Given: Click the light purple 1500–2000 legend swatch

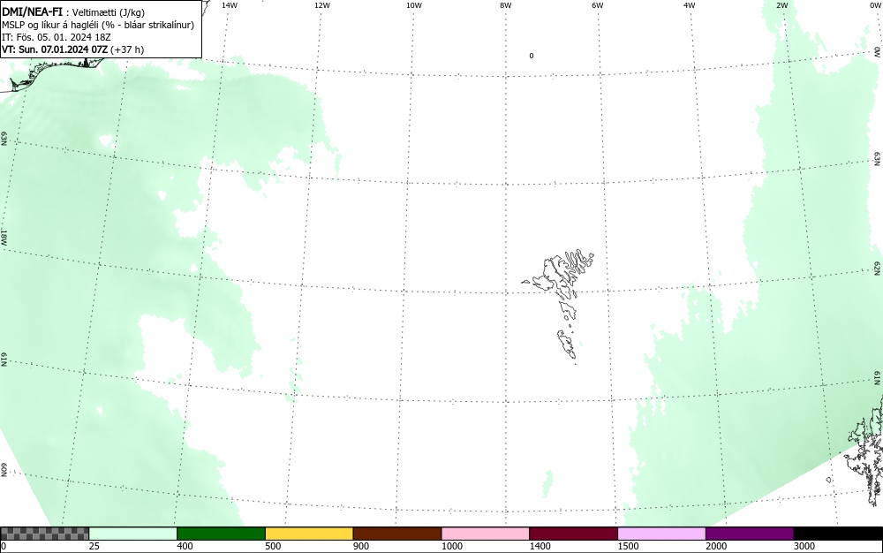Looking at the screenshot, I should 661,534.
